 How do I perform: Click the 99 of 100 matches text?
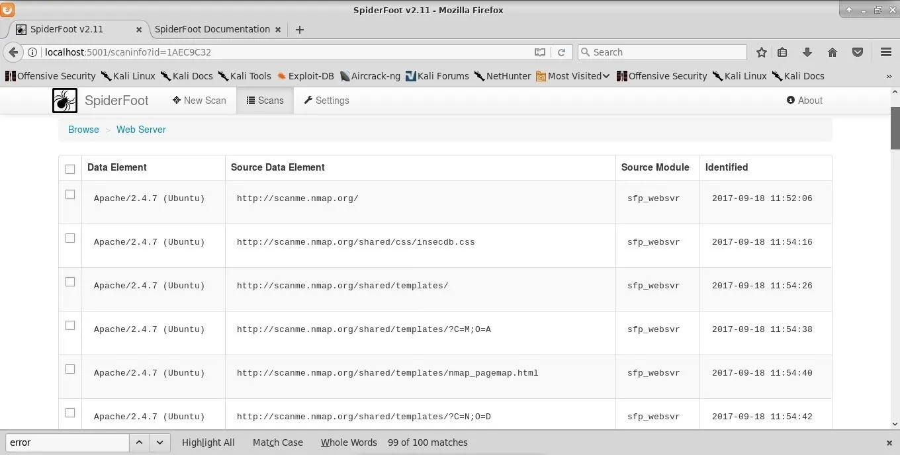427,442
